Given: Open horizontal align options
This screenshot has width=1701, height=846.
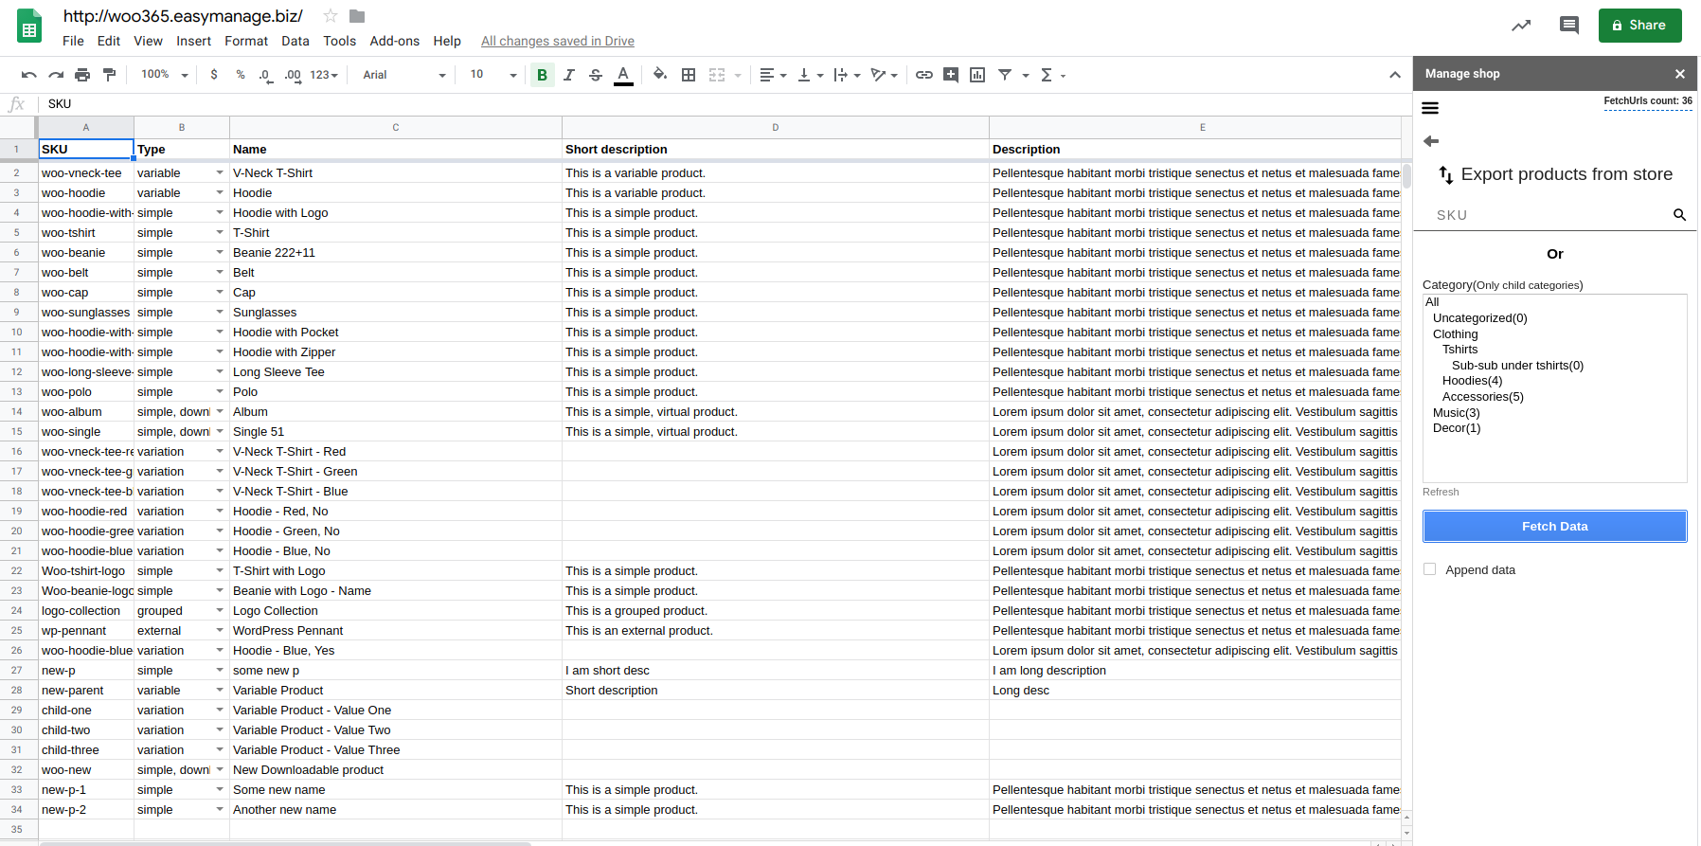Looking at the screenshot, I should (x=773, y=75).
